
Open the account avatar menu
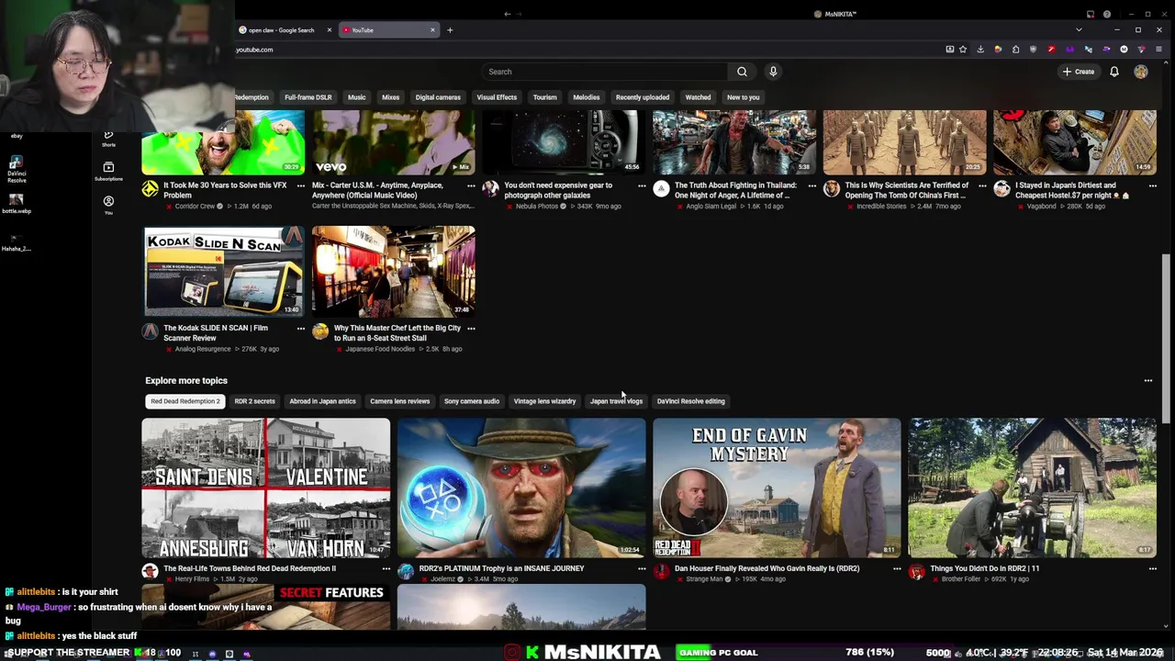[x=1141, y=72]
